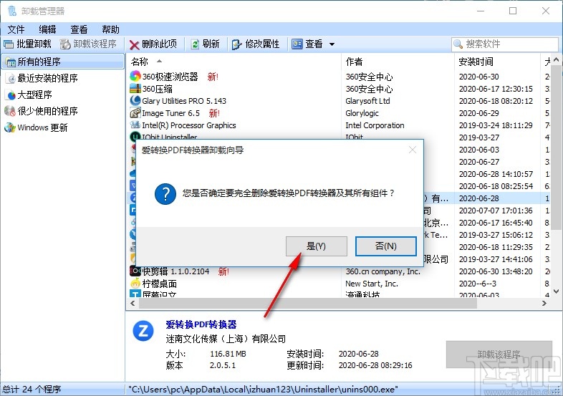Click the Image Tuner 6.5 icon
Image resolution: width=563 pixels, height=396 pixels.
[135, 112]
